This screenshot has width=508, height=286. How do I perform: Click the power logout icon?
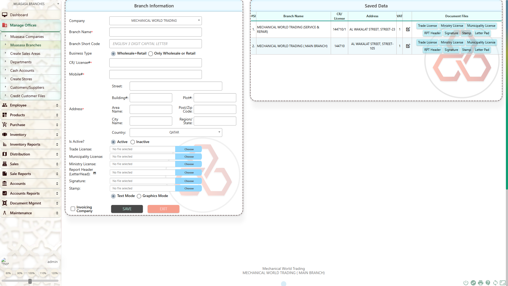(x=466, y=283)
